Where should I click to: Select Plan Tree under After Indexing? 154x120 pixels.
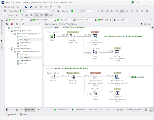[x=24, y=37]
